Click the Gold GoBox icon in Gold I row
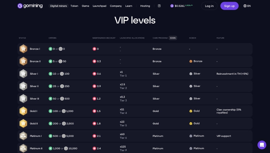Screen dimensions: 270x153 pyautogui.click(x=191, y=111)
